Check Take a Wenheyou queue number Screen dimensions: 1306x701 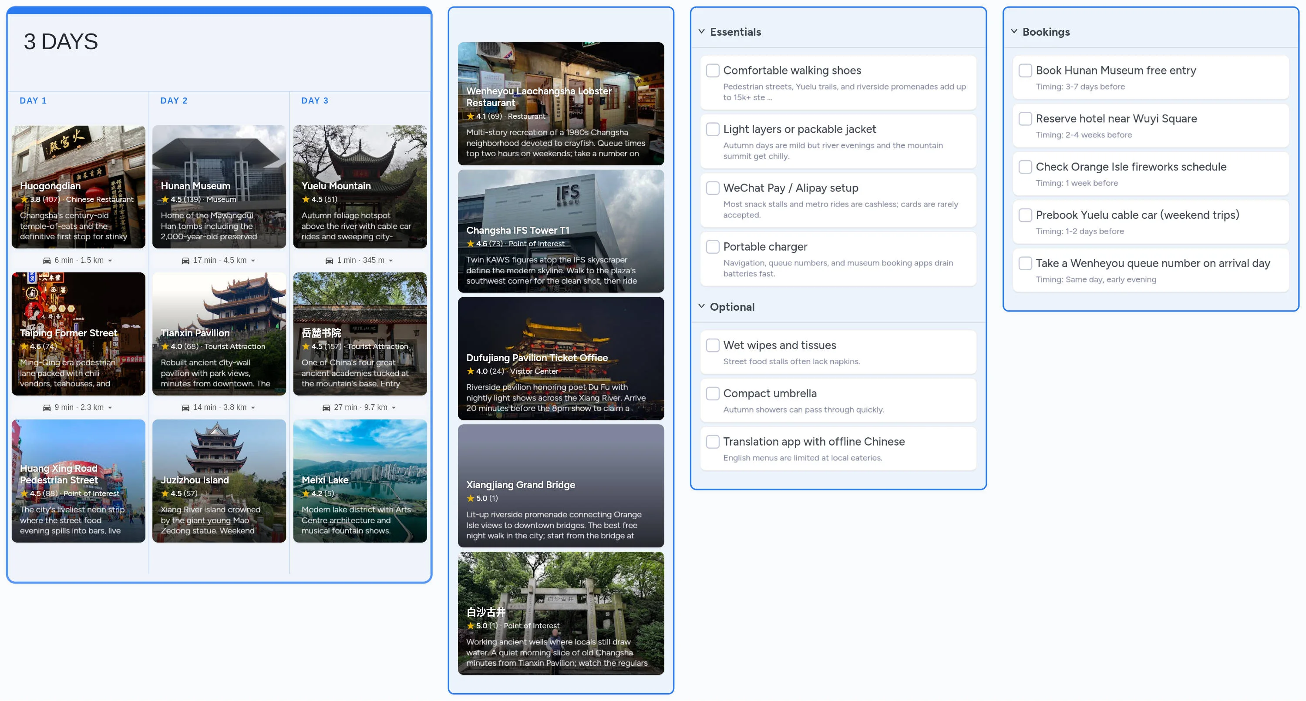[x=1025, y=263]
